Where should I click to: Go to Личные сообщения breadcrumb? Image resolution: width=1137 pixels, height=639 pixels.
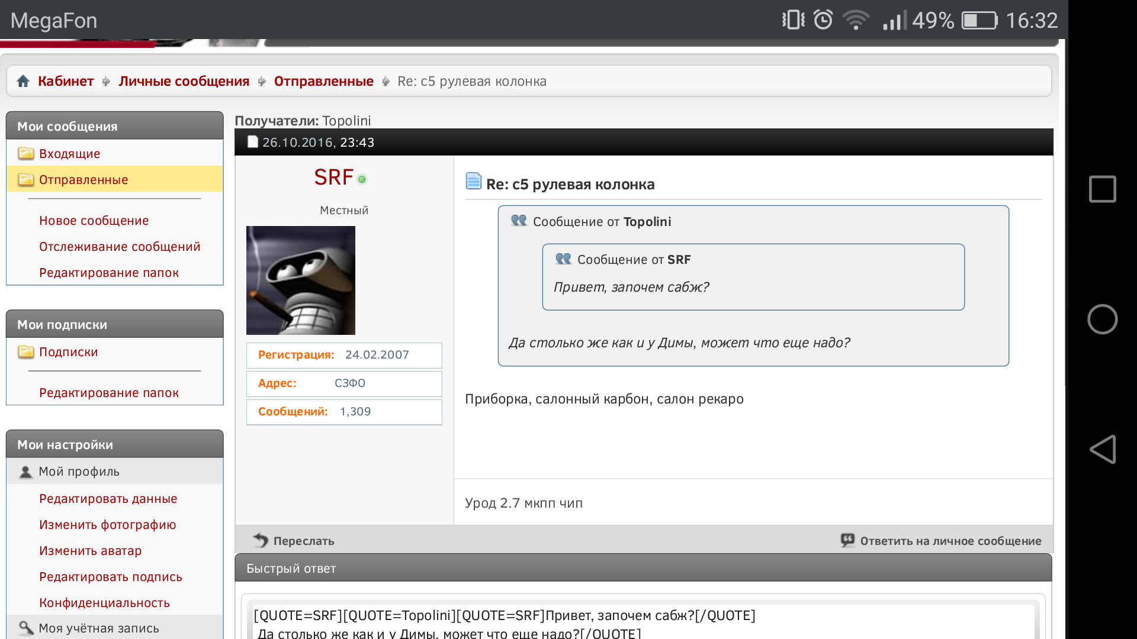(184, 81)
